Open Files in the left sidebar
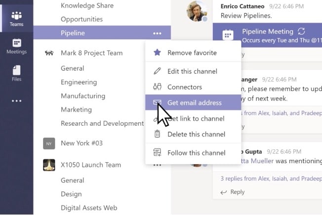This screenshot has height=215, width=322. click(x=16, y=73)
